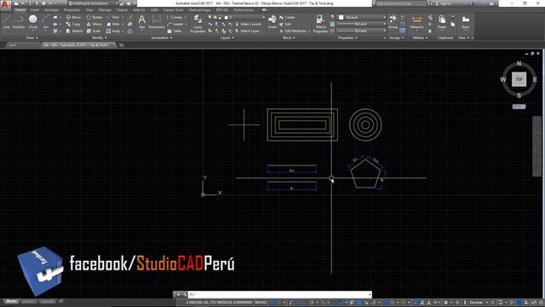This screenshot has height=307, width=545.
Task: Click the white layer color swatch
Action: 226,17
